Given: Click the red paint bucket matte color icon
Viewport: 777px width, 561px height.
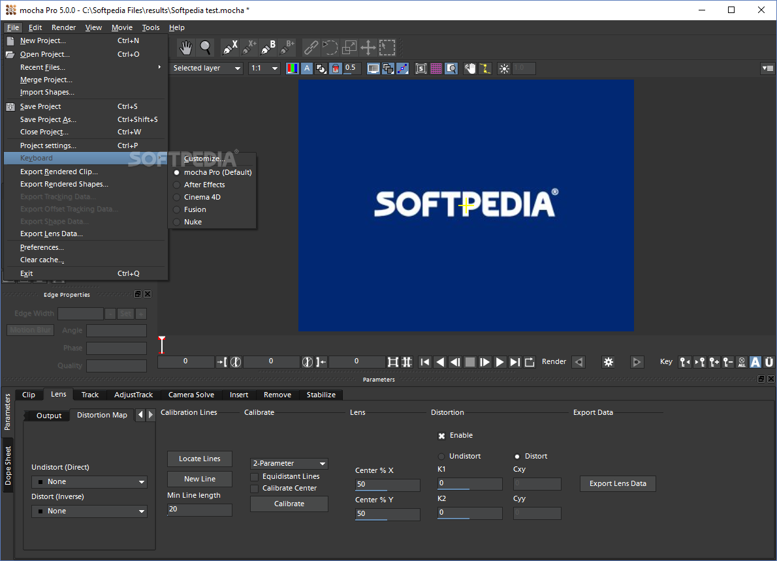Looking at the screenshot, I should coord(336,68).
